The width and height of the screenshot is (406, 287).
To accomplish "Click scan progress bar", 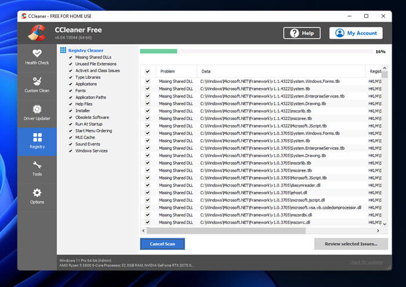I will point(256,51).
